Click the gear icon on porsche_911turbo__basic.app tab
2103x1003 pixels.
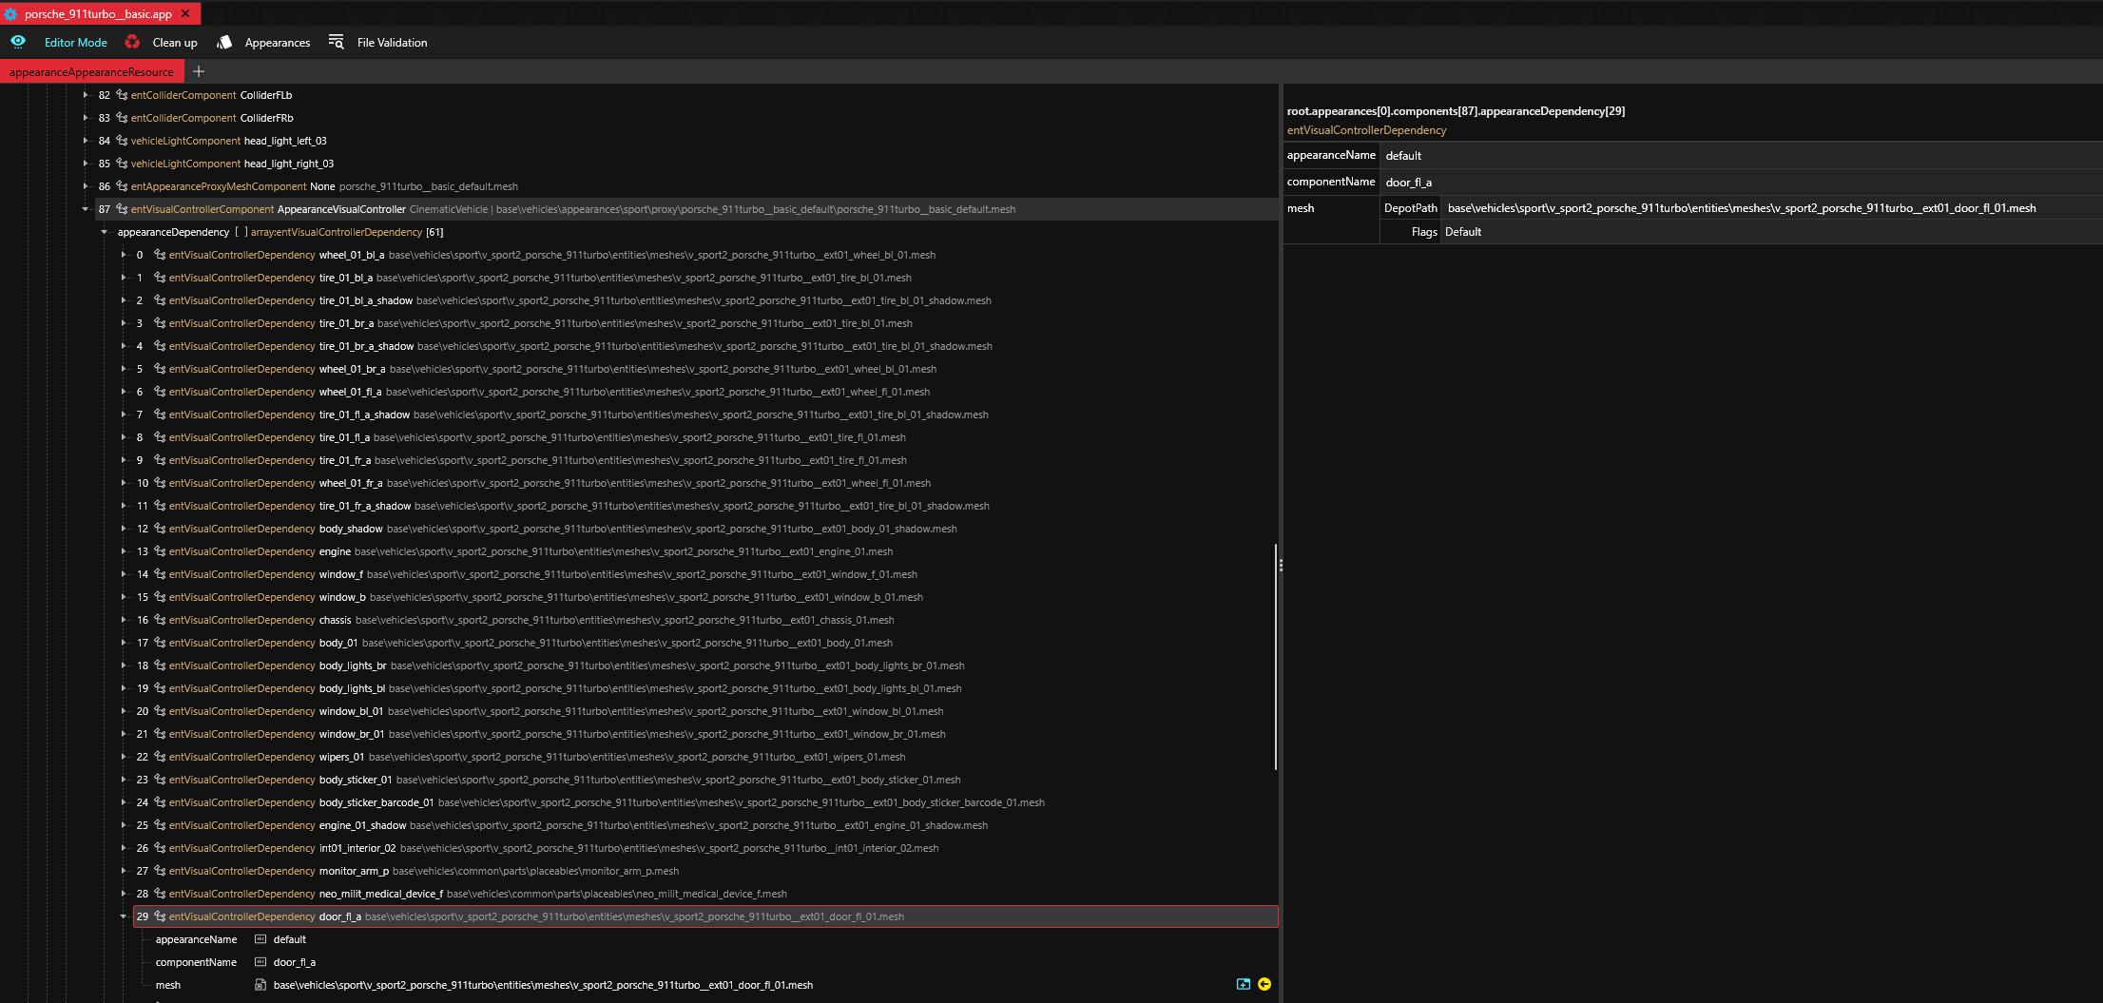pos(10,14)
